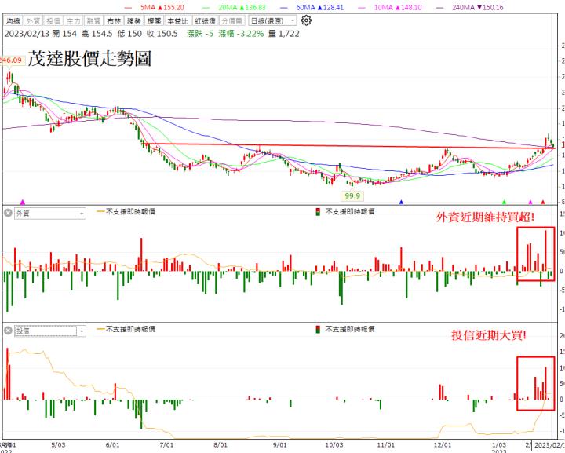Click the 漲跌 -5 change value

point(200,34)
